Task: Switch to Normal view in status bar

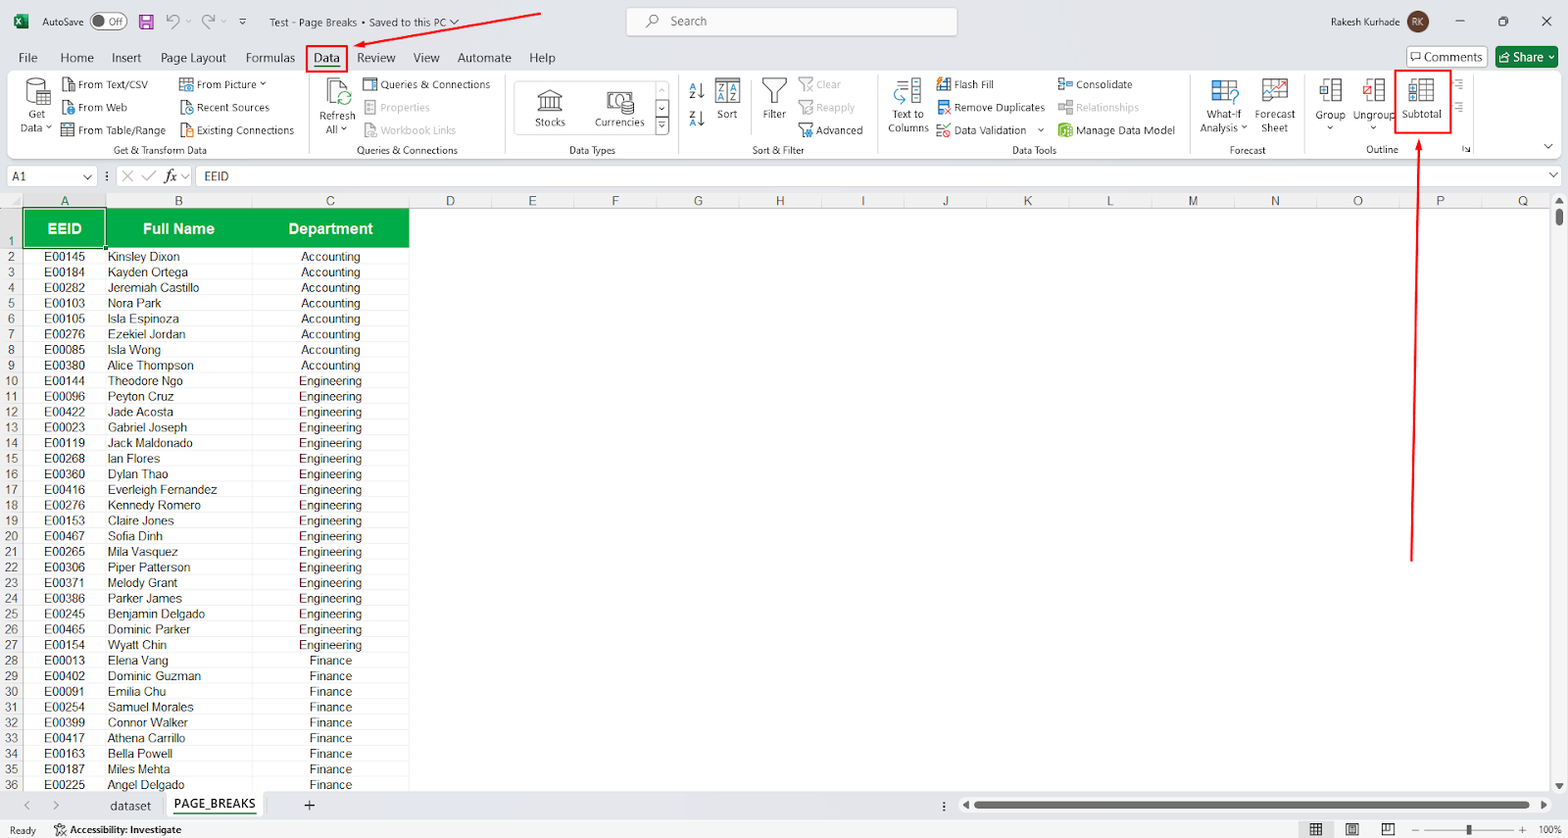Action: pyautogui.click(x=1316, y=829)
